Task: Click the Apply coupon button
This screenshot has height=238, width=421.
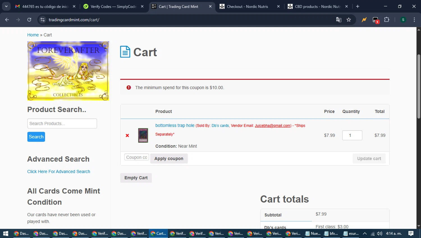Action: click(169, 158)
